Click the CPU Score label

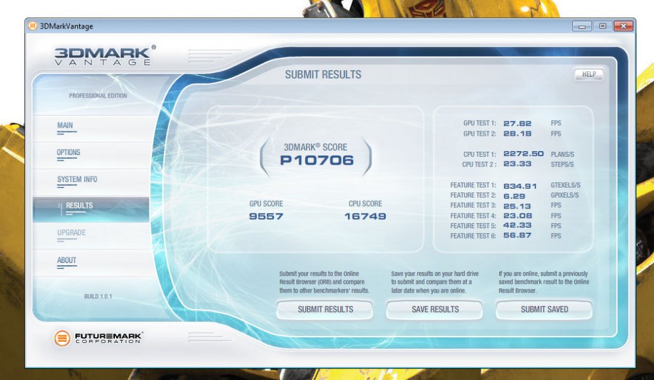coord(365,203)
